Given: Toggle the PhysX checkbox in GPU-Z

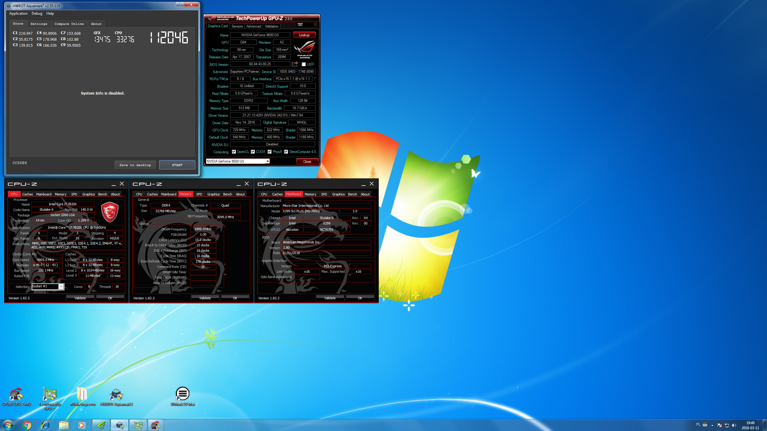Looking at the screenshot, I should point(270,152).
